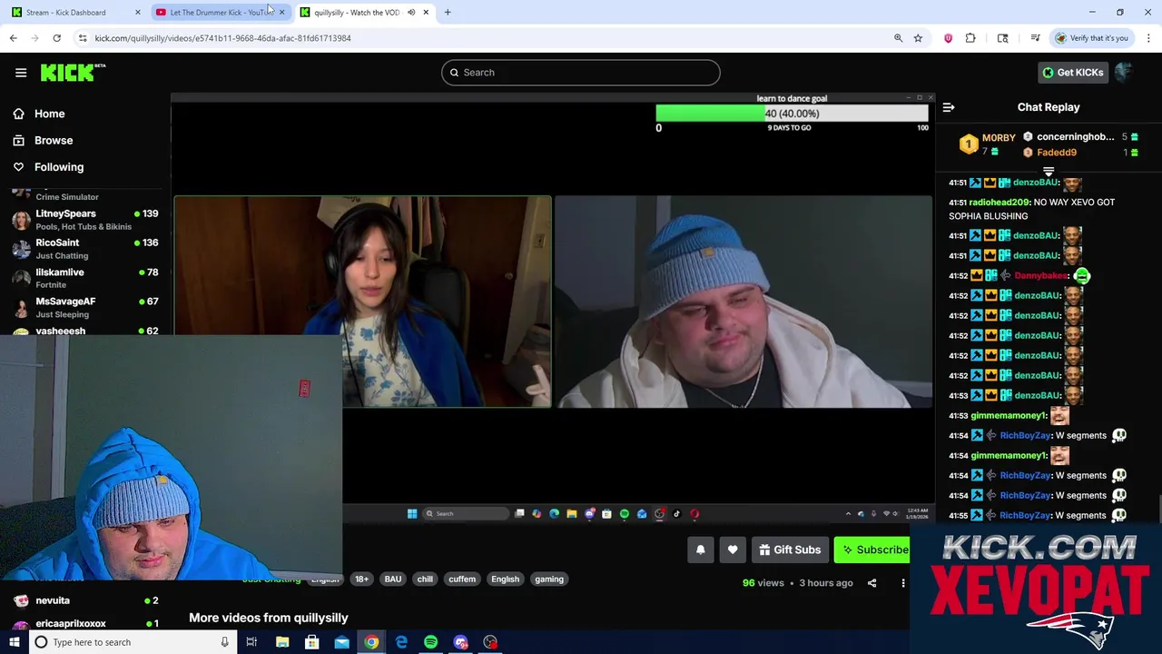Open File Explorer from the taskbar
This screenshot has height=654, width=1162.
[282, 642]
